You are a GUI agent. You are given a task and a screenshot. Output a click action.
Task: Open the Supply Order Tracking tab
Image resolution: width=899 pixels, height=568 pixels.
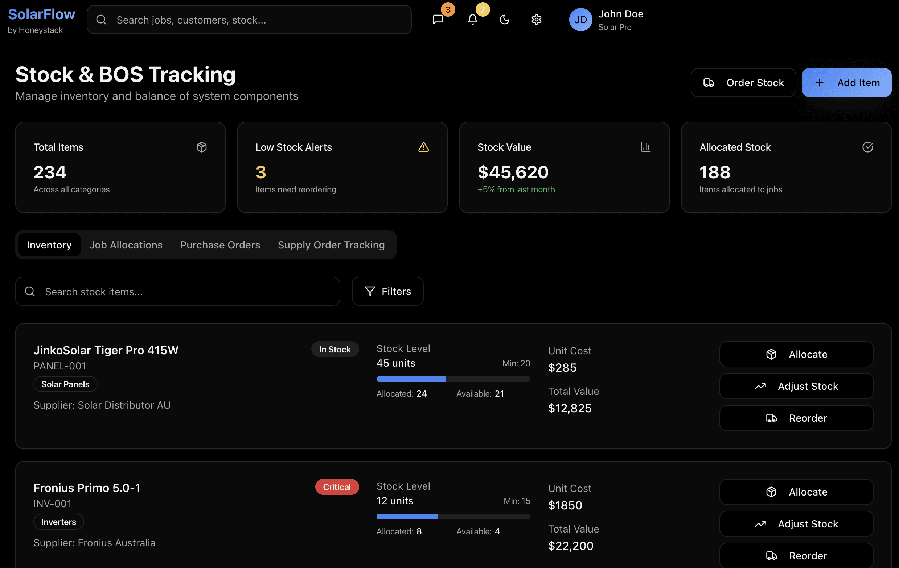331,245
